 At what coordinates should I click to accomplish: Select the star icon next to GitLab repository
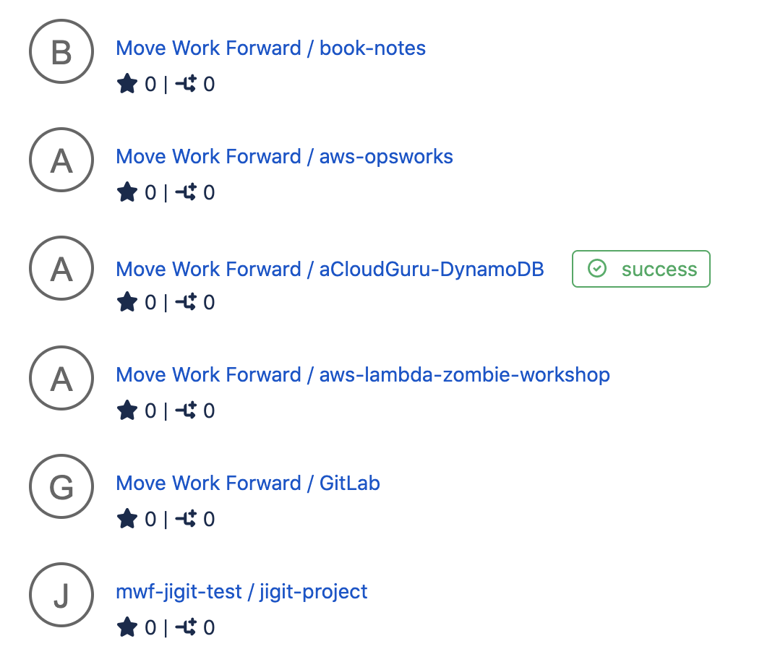point(127,518)
